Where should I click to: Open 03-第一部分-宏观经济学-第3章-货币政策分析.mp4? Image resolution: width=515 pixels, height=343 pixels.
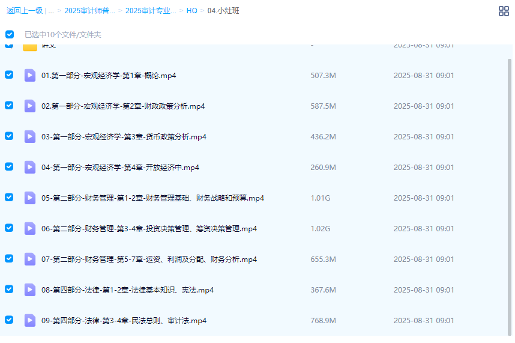tap(124, 137)
